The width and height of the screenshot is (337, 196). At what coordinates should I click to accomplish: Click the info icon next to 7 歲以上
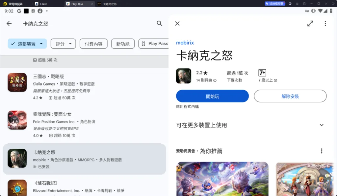(275, 80)
